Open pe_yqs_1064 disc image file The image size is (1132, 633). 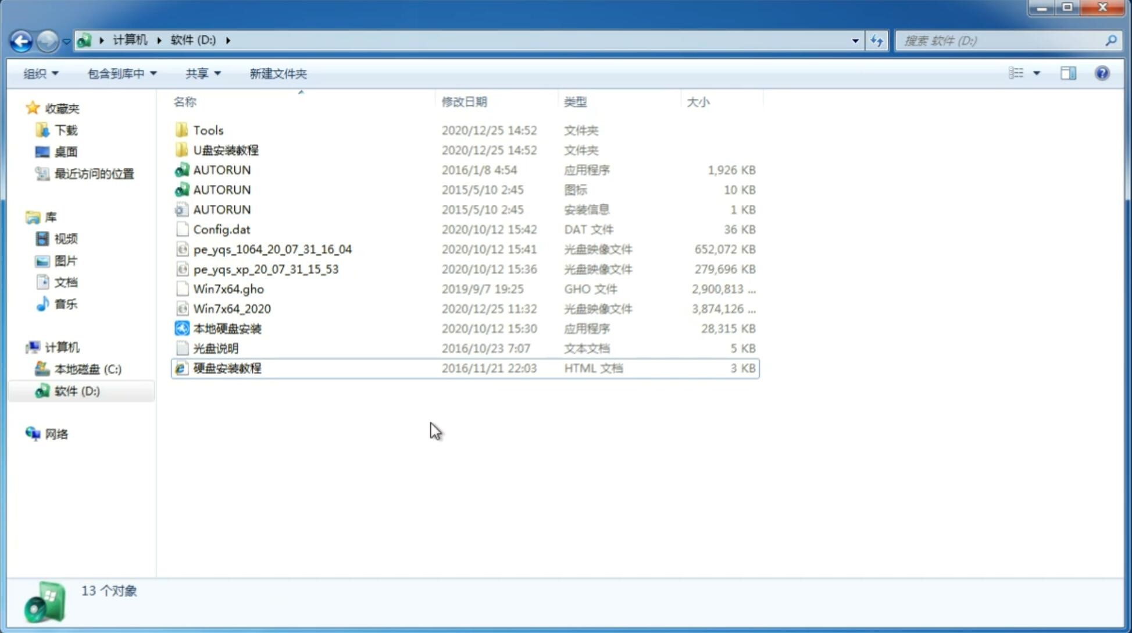(272, 249)
